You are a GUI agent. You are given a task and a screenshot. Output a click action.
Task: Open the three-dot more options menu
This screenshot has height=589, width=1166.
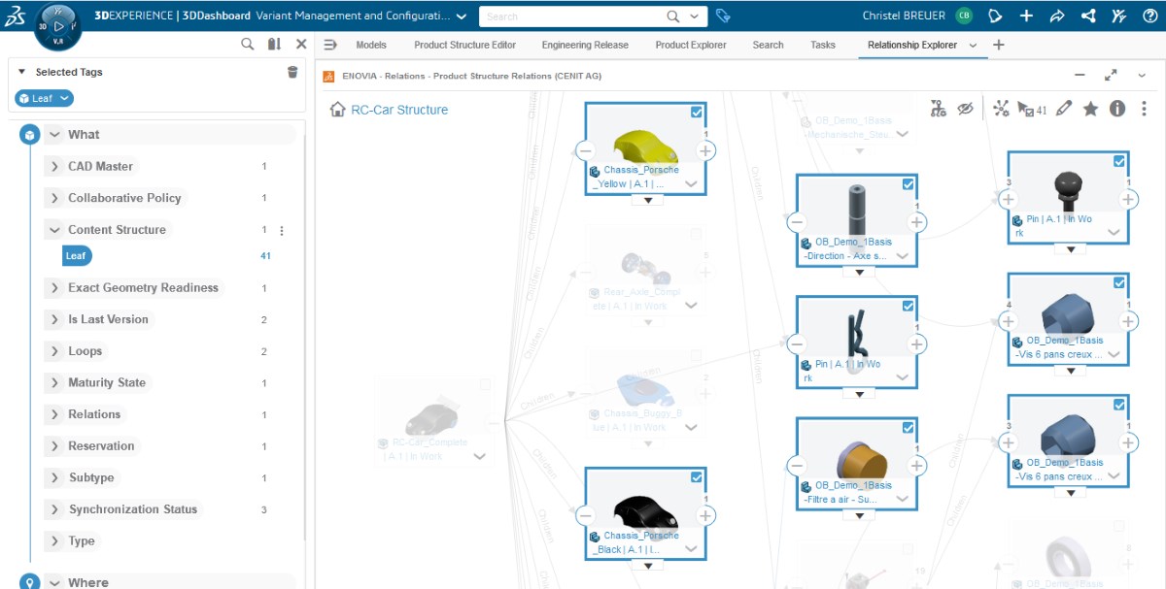[x=1144, y=109]
